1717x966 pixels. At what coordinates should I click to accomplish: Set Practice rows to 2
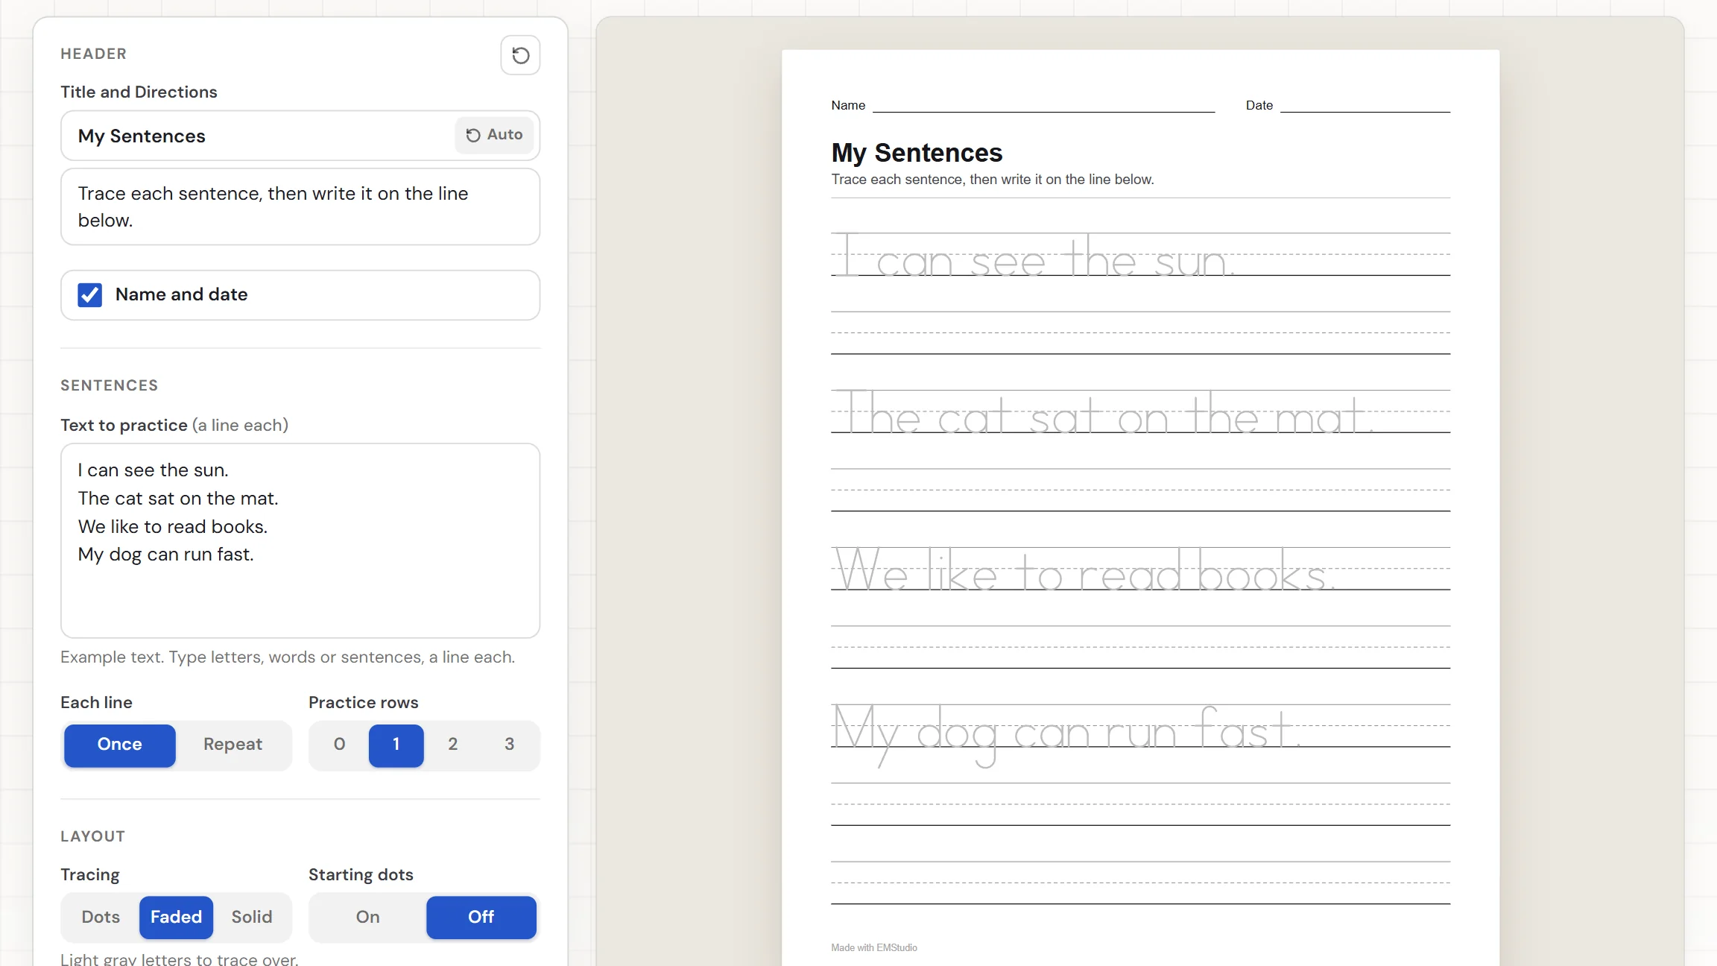453,745
